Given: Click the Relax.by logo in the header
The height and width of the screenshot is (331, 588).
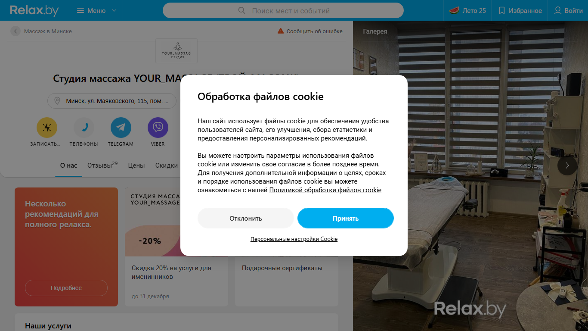Looking at the screenshot, I should [x=34, y=10].
